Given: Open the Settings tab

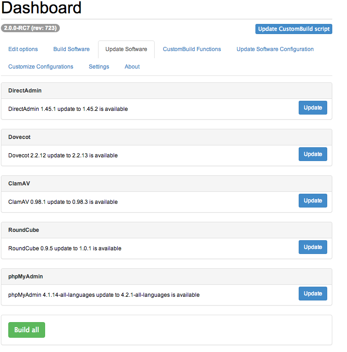Looking at the screenshot, I should coord(99,67).
